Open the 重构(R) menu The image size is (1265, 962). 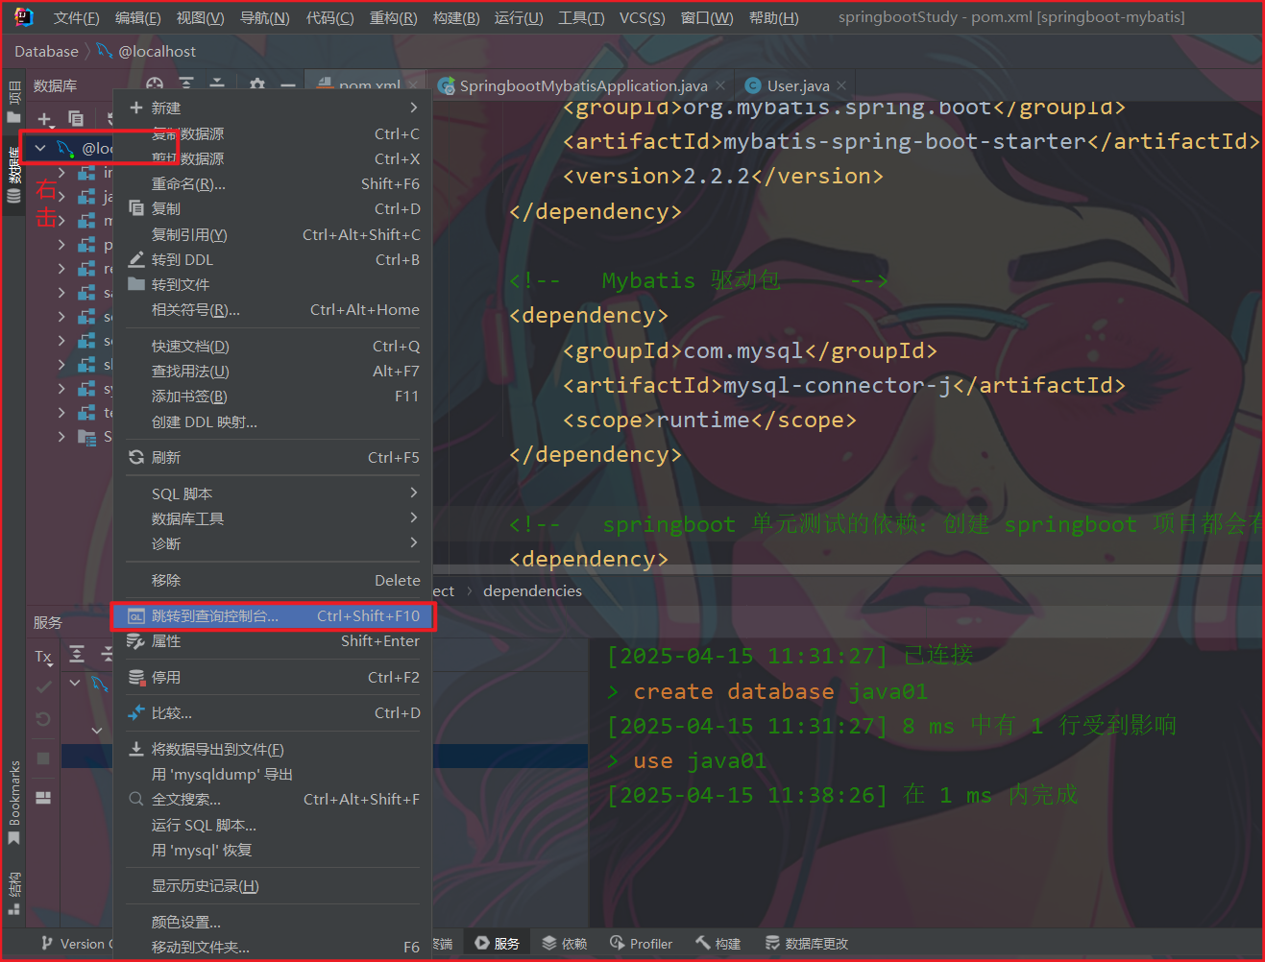(x=394, y=18)
